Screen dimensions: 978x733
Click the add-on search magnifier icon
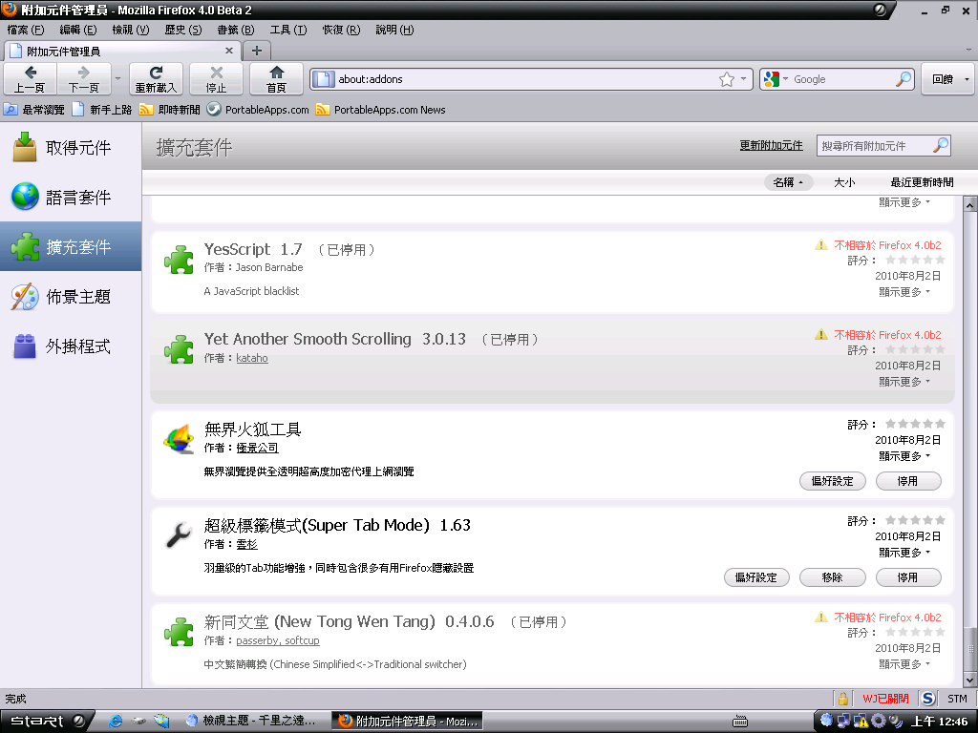click(941, 145)
